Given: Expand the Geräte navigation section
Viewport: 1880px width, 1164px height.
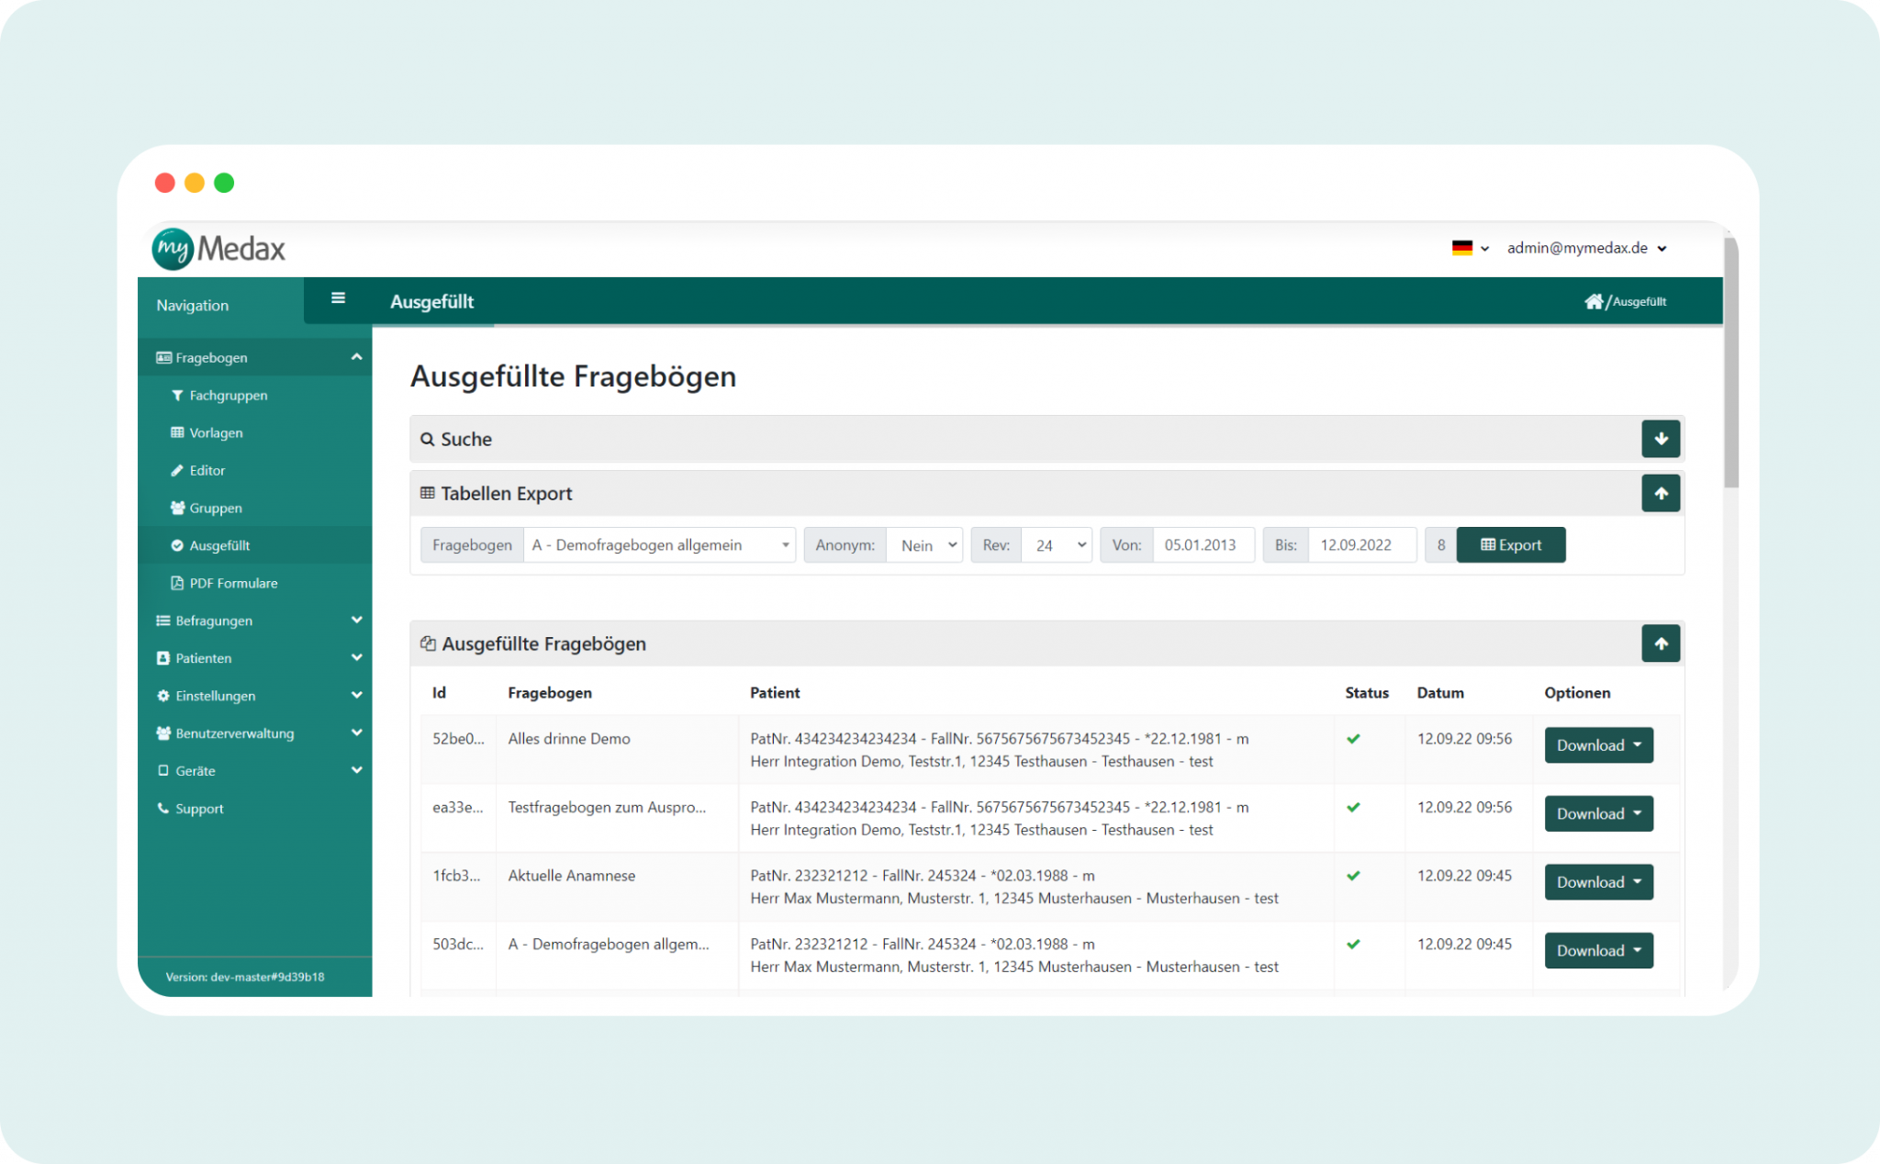Looking at the screenshot, I should point(255,771).
